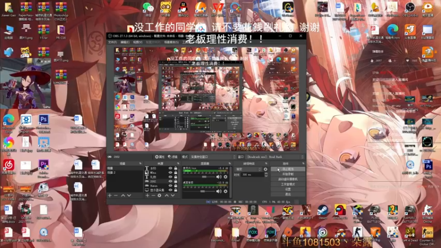The height and width of the screenshot is (248, 441).
Task: Open the 文件(F) menu in OBS
Action: [112, 42]
